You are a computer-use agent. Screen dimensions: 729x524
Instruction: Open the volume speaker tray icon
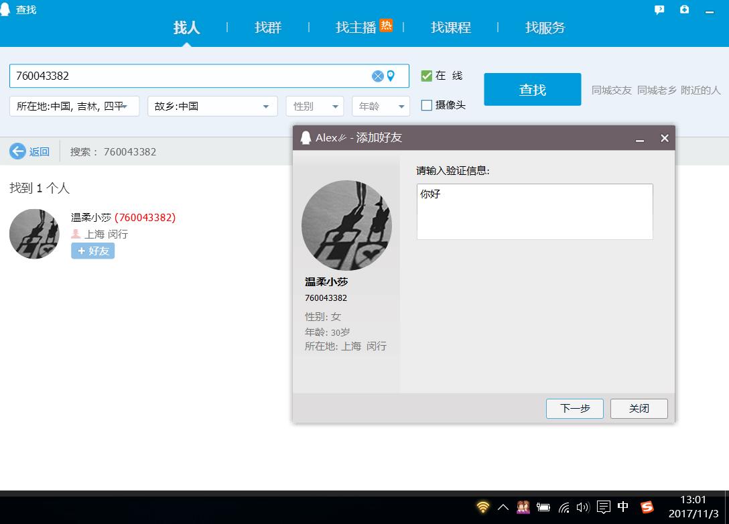582,507
